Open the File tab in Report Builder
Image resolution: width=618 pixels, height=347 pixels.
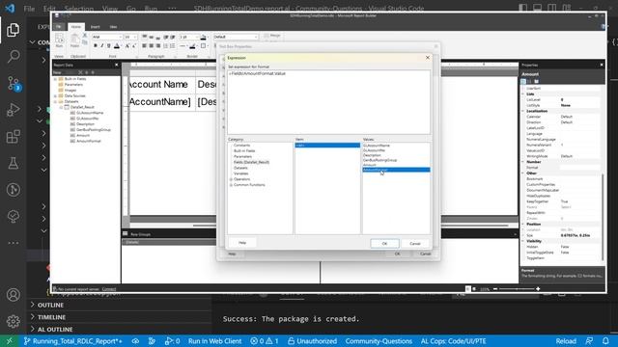pos(59,27)
